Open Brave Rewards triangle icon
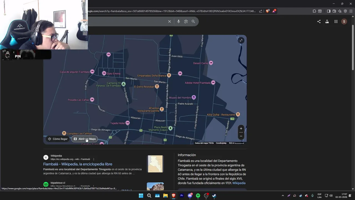The height and width of the screenshot is (200, 355). pos(274,11)
